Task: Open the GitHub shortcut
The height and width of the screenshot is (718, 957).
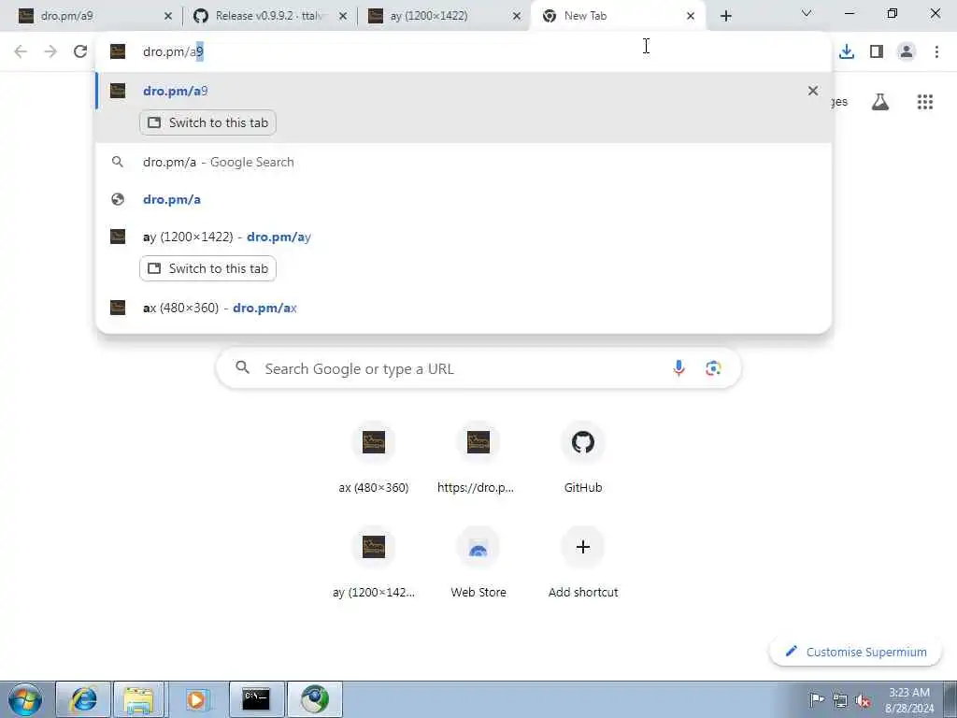Action: (583, 458)
